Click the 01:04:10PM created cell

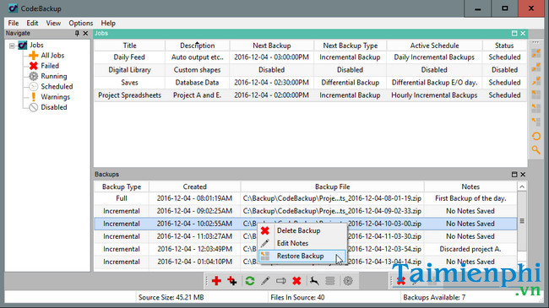click(194, 262)
